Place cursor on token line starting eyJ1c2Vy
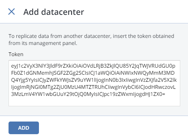188x139 pixels. coord(93,66)
